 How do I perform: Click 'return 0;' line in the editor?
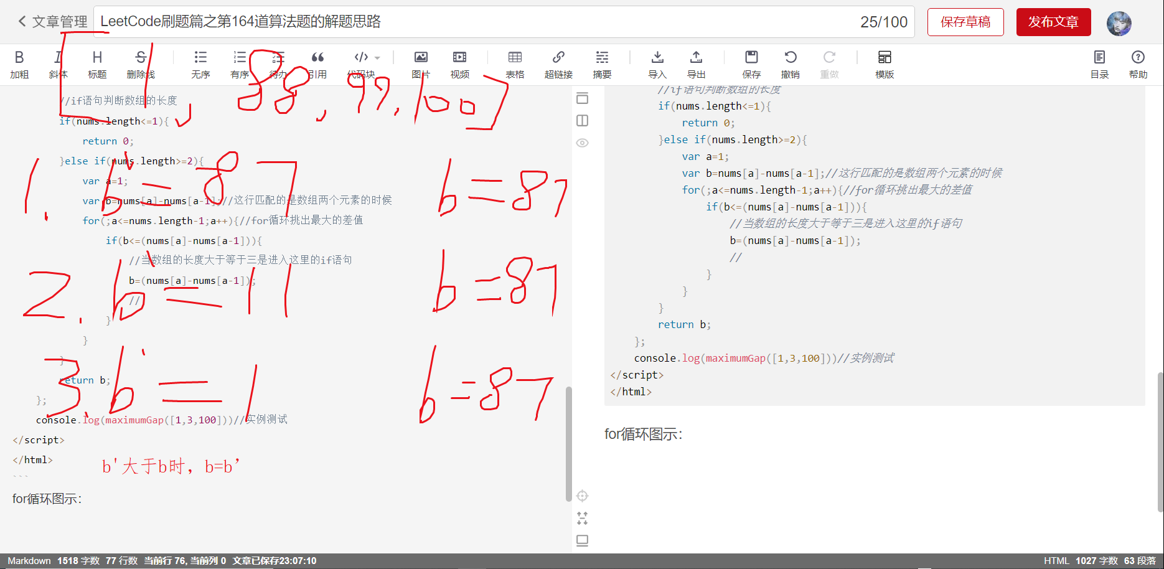108,141
